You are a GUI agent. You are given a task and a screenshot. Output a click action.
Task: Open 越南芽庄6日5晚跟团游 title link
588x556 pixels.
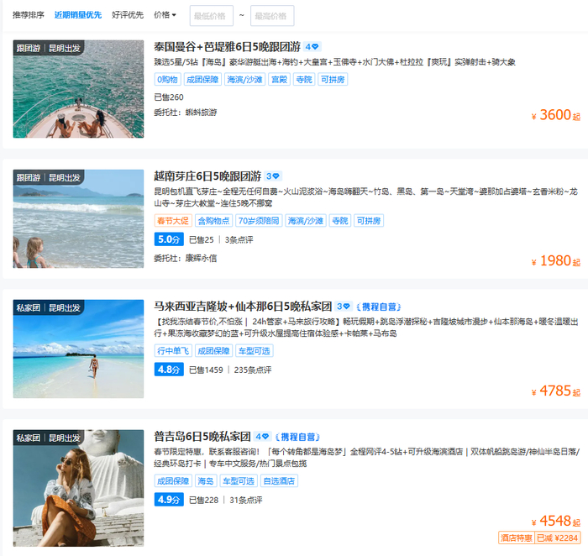pos(207,176)
